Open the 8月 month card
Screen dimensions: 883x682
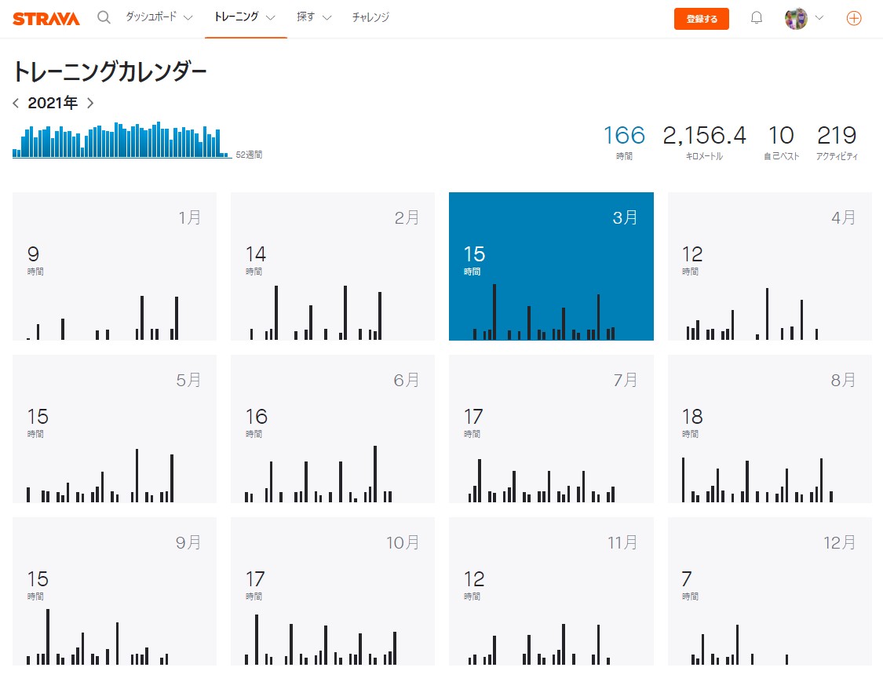pos(769,429)
